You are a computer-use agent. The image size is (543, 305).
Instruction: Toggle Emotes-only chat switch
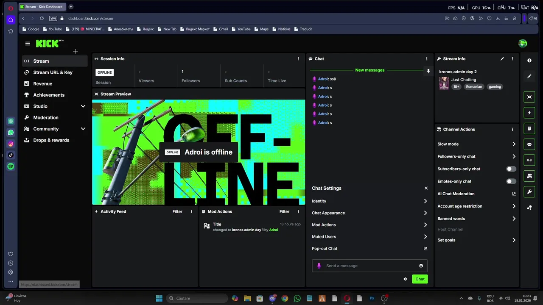(511, 181)
